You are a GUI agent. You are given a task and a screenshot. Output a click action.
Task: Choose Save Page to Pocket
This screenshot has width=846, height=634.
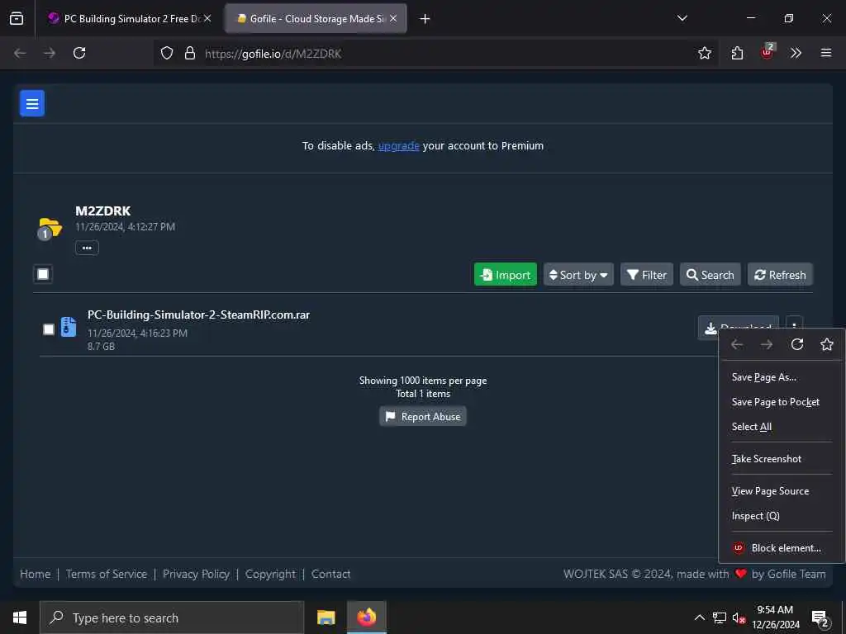782,402
